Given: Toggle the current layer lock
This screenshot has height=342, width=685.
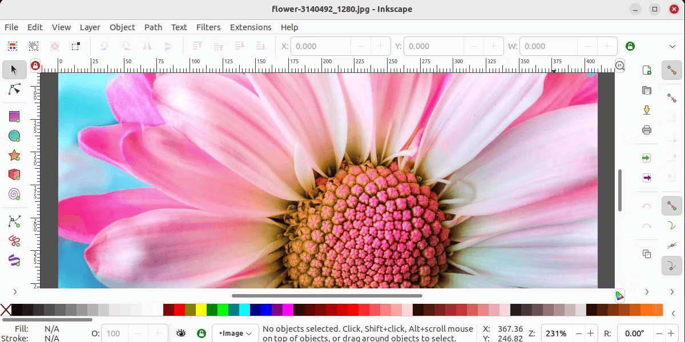Looking at the screenshot, I should point(201,333).
